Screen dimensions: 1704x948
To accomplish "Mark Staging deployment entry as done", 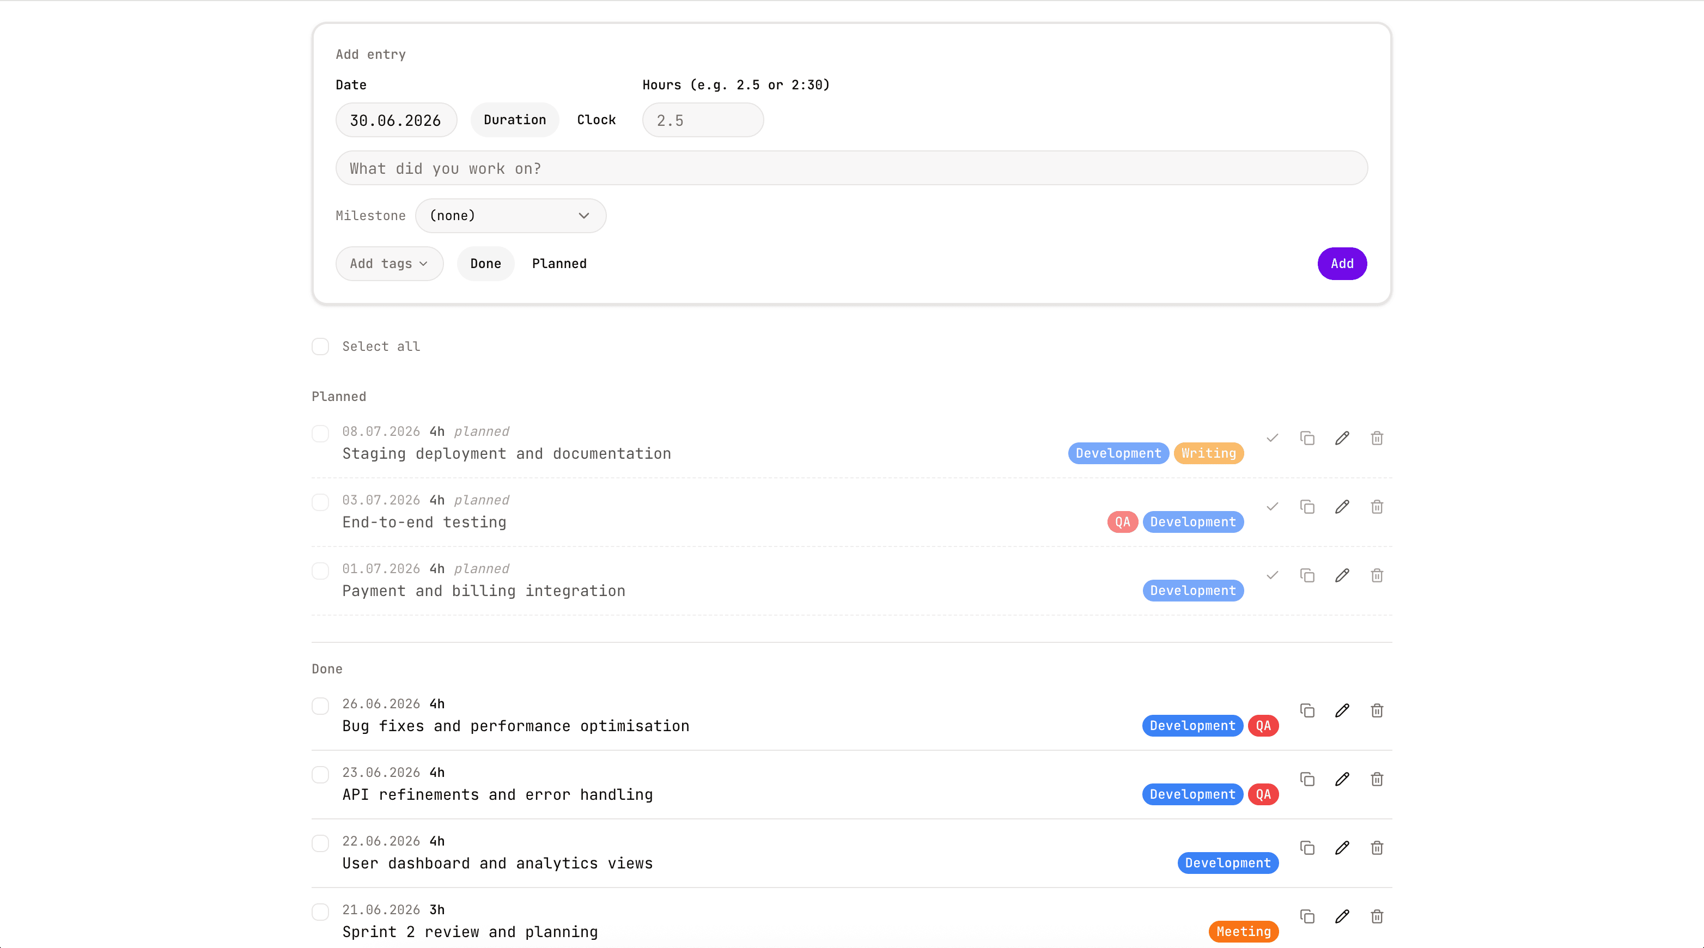I will tap(1272, 438).
